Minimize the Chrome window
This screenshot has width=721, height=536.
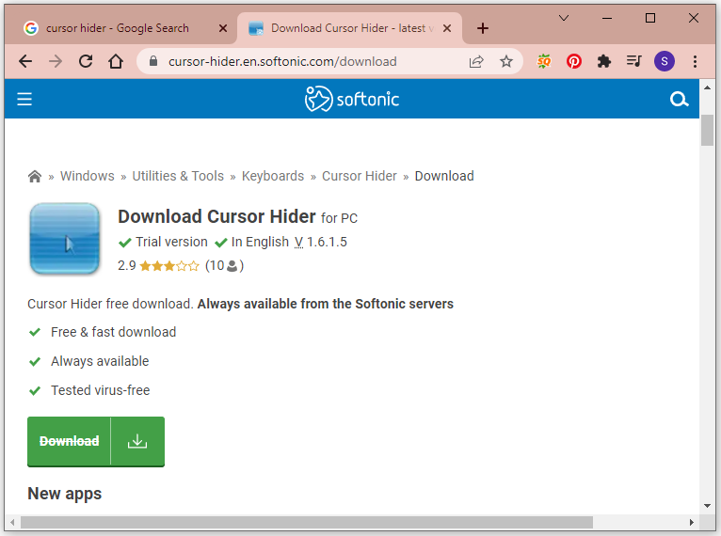coord(607,18)
